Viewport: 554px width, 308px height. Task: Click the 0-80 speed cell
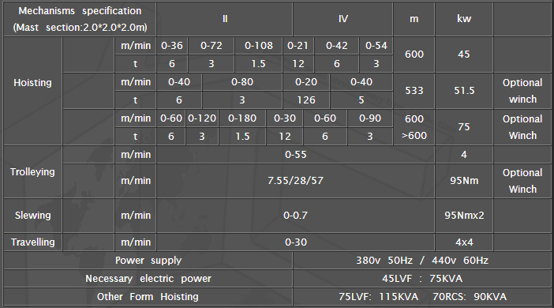[242, 82]
